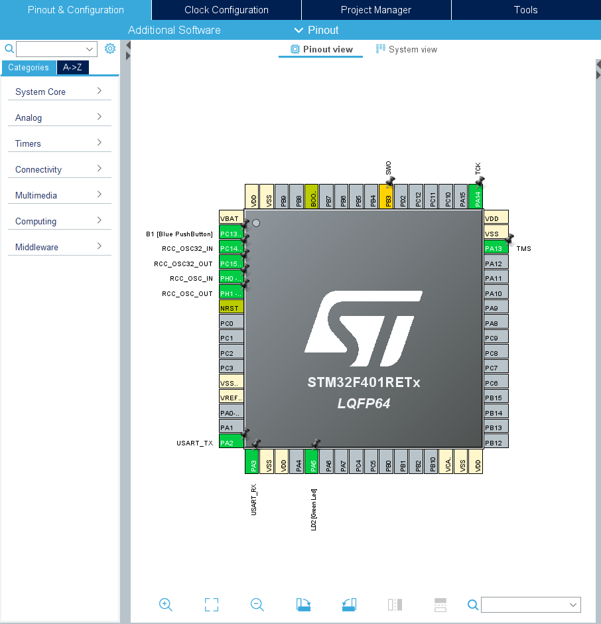Image resolution: width=601 pixels, height=624 pixels.
Task: Expand the Timers category
Action: 59,143
